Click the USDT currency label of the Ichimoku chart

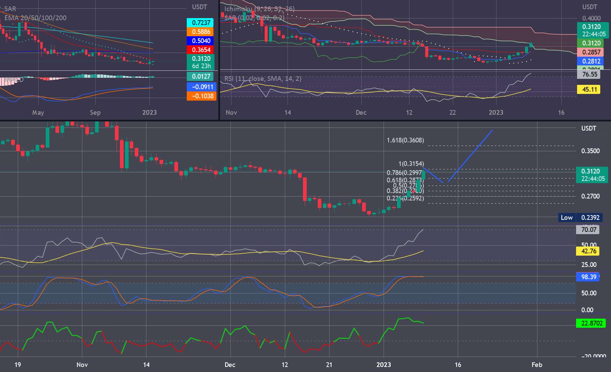tap(590, 7)
